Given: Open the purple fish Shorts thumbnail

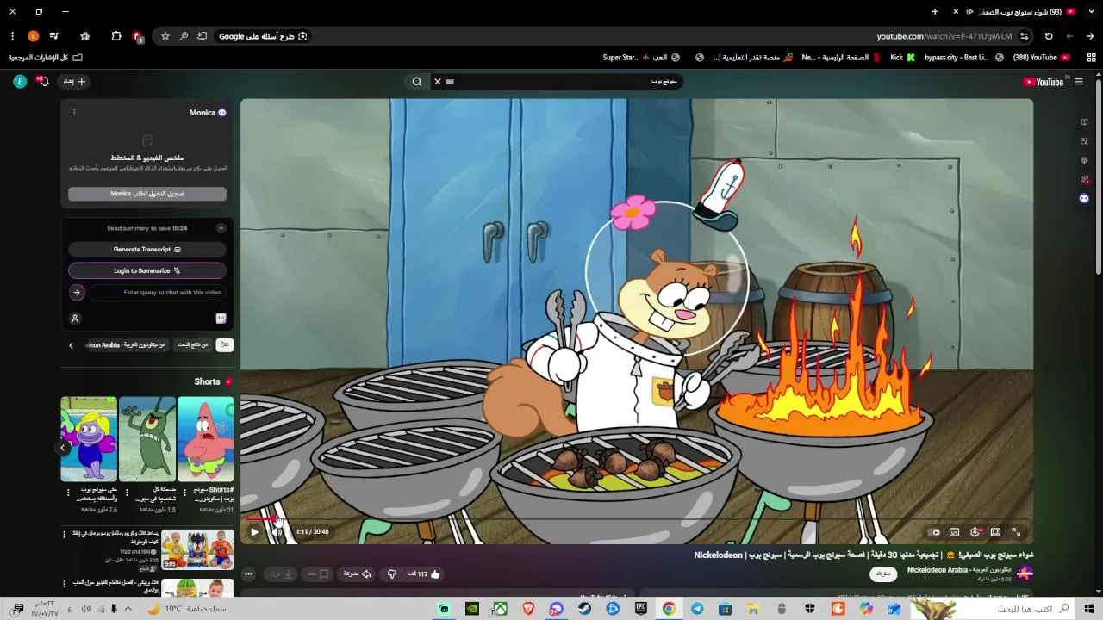Looking at the screenshot, I should point(89,439).
